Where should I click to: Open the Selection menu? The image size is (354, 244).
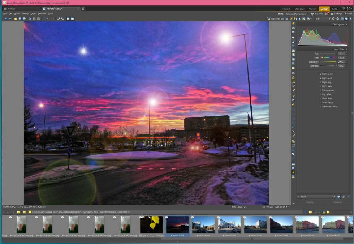tap(42, 14)
